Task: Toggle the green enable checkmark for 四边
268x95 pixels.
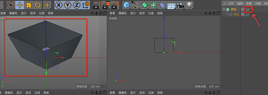Action: (x=248, y=14)
